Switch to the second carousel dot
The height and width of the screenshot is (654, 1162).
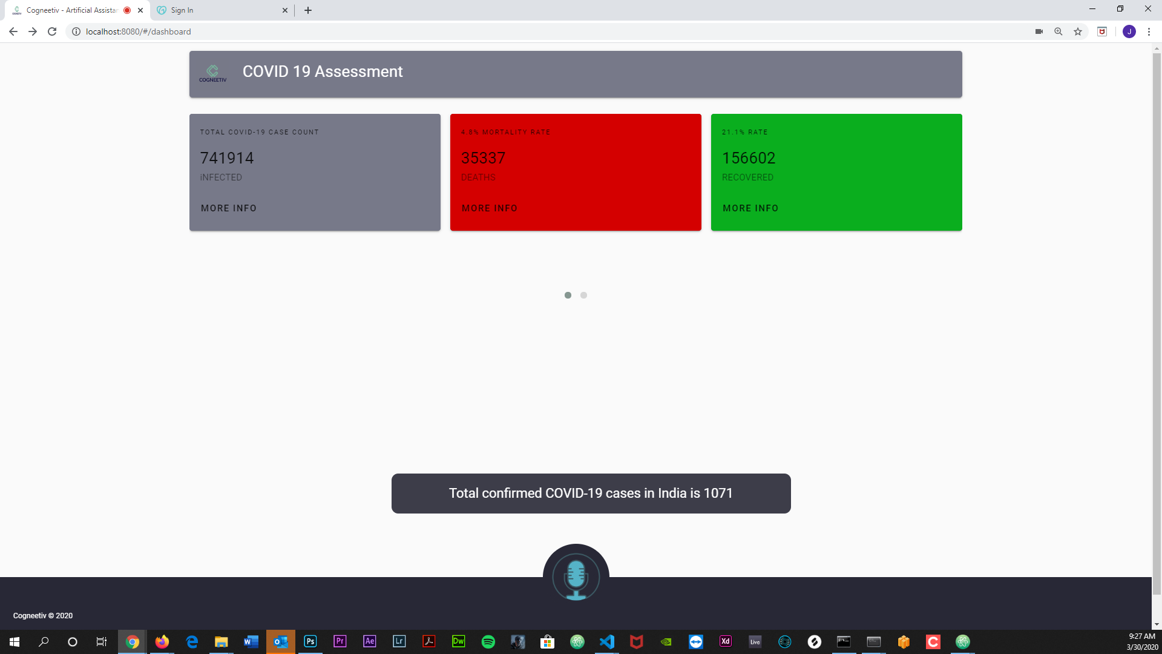(583, 296)
